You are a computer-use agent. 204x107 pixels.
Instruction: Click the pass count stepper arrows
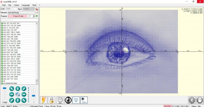coord(34,16)
